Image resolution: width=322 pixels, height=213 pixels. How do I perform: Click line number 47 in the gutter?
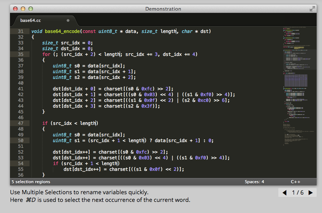click(x=21, y=123)
